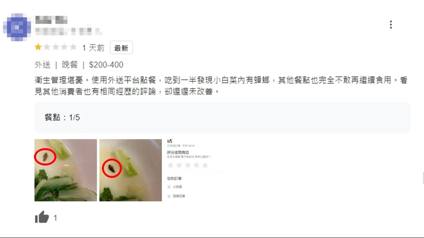Open the reviewer's blurred name

pos(52,19)
